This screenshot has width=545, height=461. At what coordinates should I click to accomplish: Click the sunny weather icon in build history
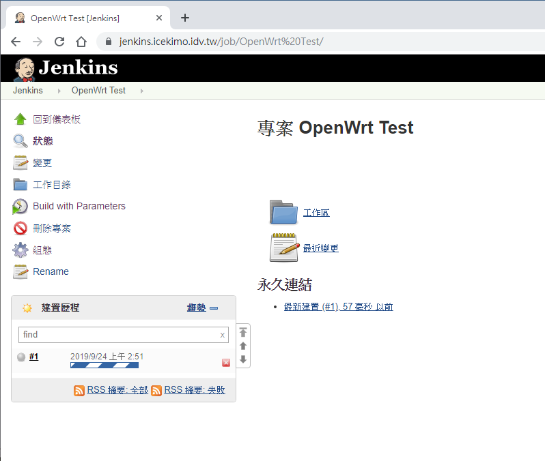[27, 308]
